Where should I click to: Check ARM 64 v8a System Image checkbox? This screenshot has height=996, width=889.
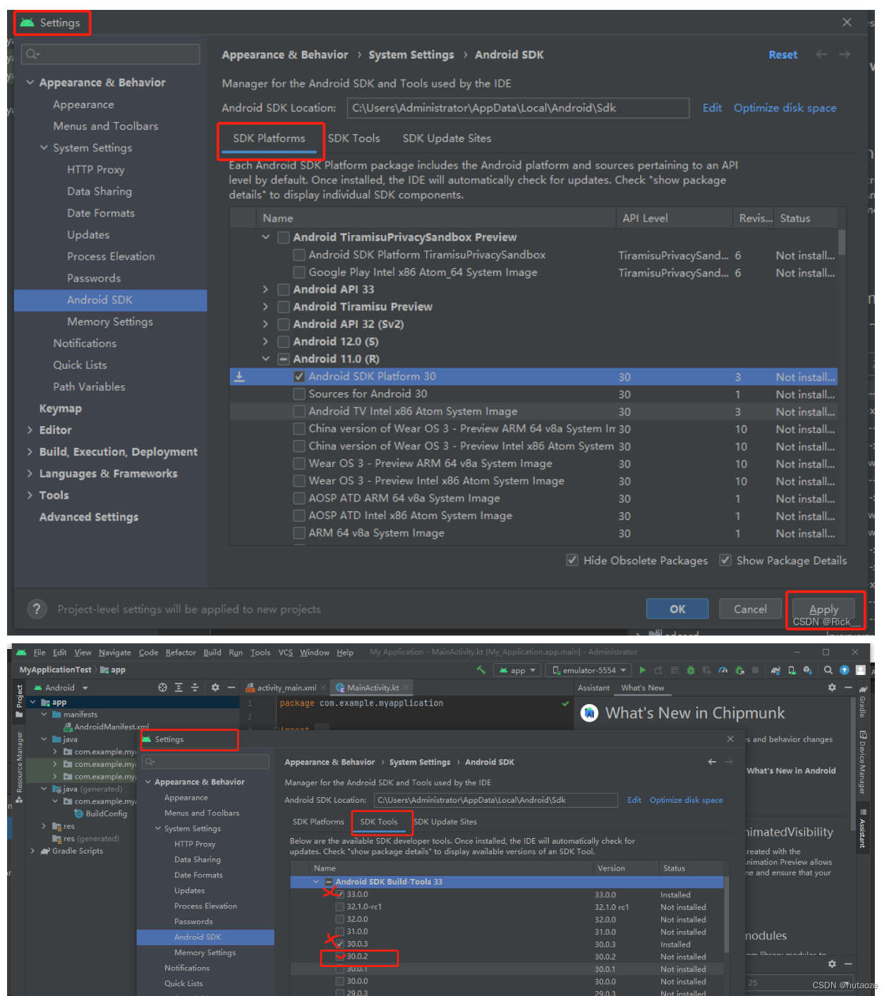299,533
